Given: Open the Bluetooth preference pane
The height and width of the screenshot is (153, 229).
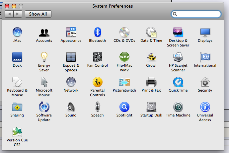Looking at the screenshot, I should [x=97, y=33].
